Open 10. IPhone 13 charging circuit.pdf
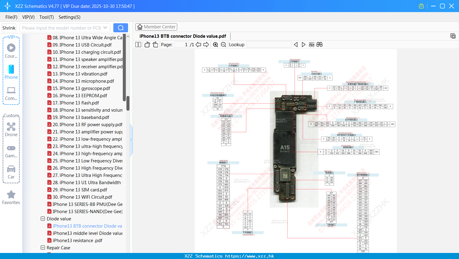 pos(84,52)
